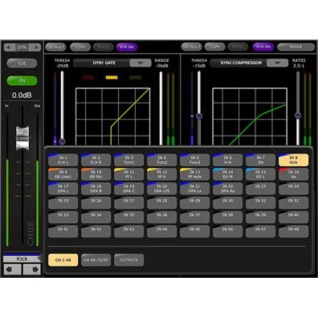Toggle the CUE button
Viewport: 318px width, 318px height.
[22, 63]
